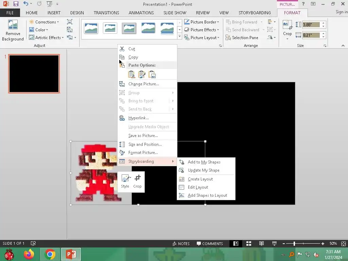The image size is (348, 261).
Task: Click the Save icon in Quick Access Toolbar
Action: 16,4
